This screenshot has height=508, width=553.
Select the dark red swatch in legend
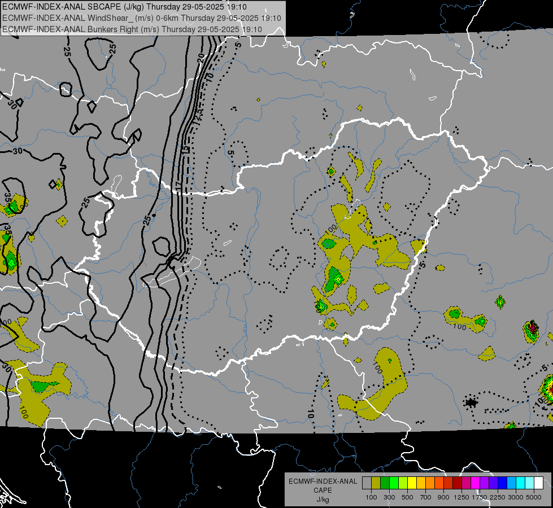[458, 483]
